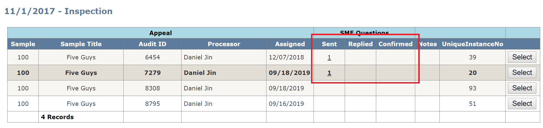Screen dimensions: 543x128
Task: Click Select button for Audit ID 8795
Action: [x=522, y=103]
